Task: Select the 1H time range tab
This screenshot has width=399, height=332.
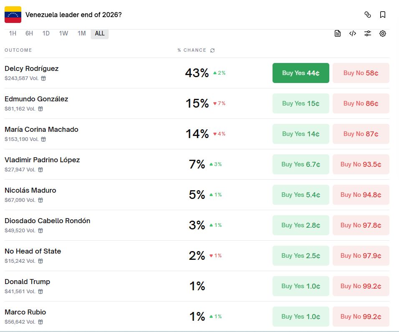Action: point(13,33)
